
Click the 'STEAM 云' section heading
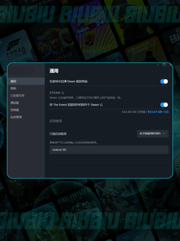pyautogui.click(x=56, y=93)
